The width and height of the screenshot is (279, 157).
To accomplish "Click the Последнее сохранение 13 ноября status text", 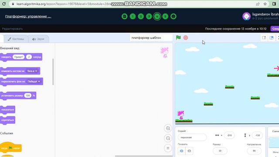I will pyautogui.click(x=235, y=29).
